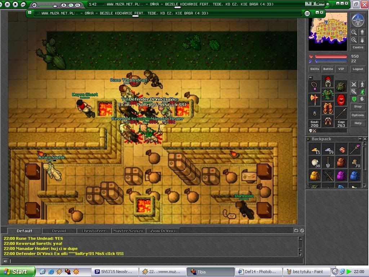
Task: Click the Centre minimap button
Action: tap(358, 47)
